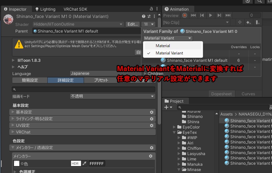This screenshot has height=173, width=272.
Task: Switch to the Lighting tab
Action: click(x=45, y=9)
